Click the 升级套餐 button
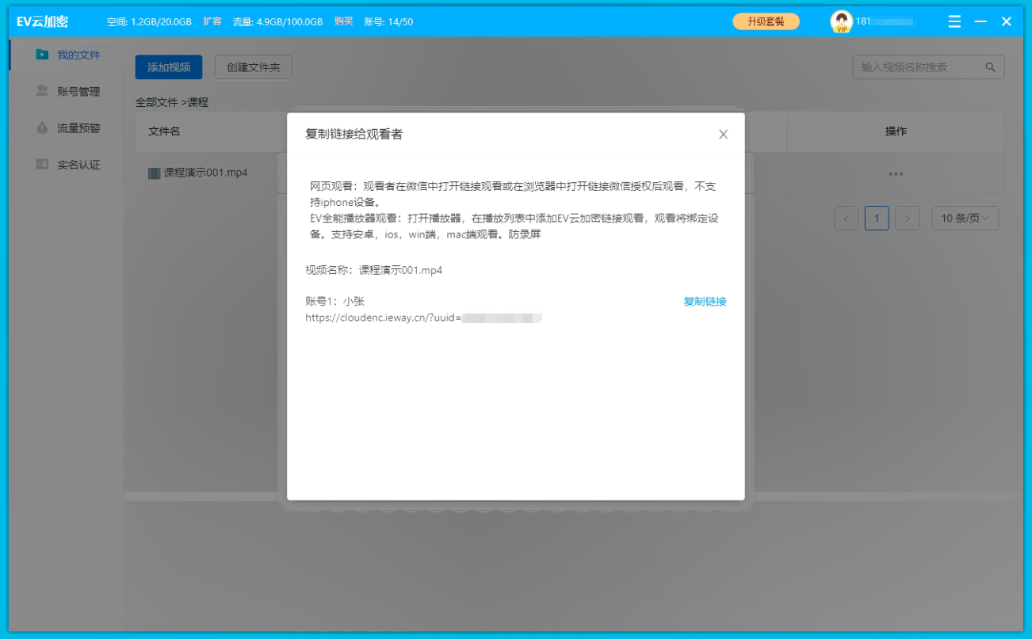 [766, 21]
